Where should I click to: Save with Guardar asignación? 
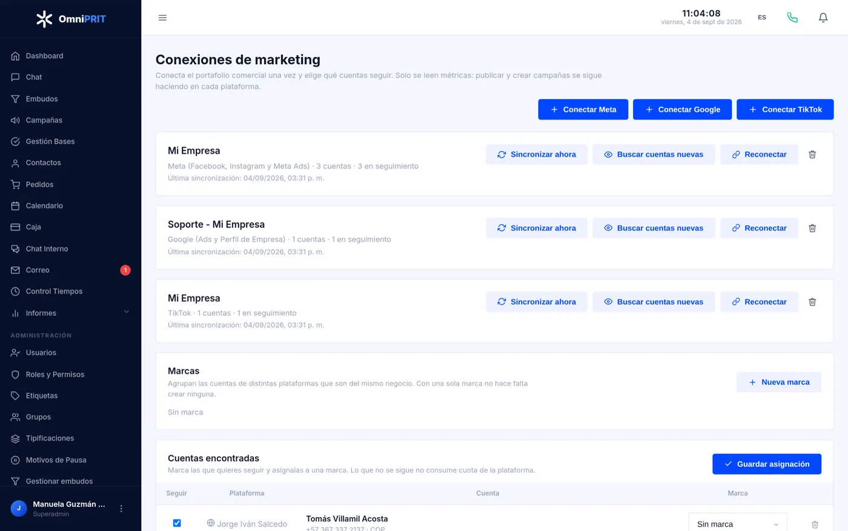[767, 464]
